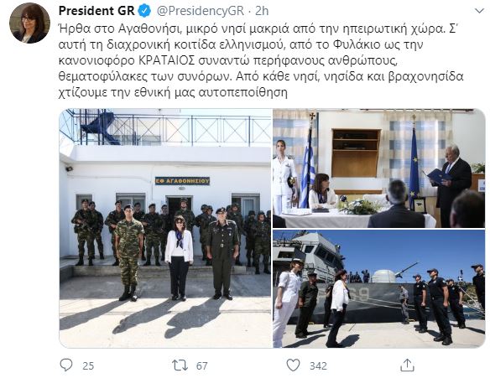Click the blue verified badge
This screenshot has width=490, height=378.
click(x=144, y=11)
